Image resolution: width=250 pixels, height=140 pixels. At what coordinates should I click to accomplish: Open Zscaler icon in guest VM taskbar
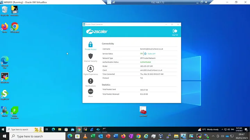[98, 129]
